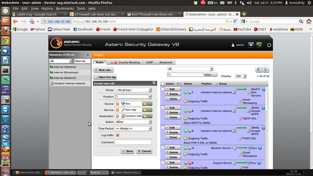Close the Create new rule dialog
Viewport: 313px width, 176px height.
[x=154, y=83]
